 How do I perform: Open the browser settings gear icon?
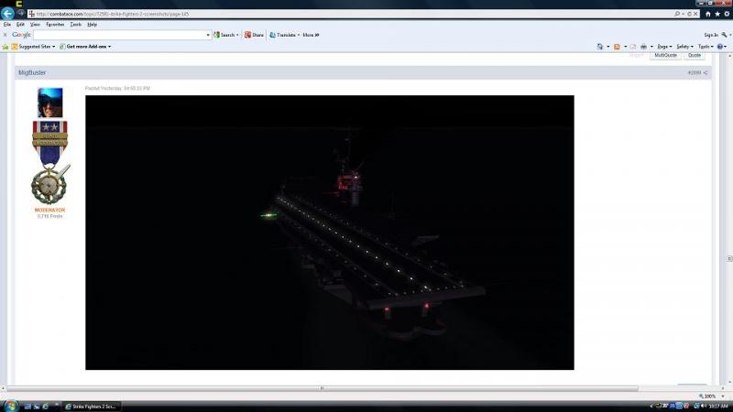[x=727, y=14]
